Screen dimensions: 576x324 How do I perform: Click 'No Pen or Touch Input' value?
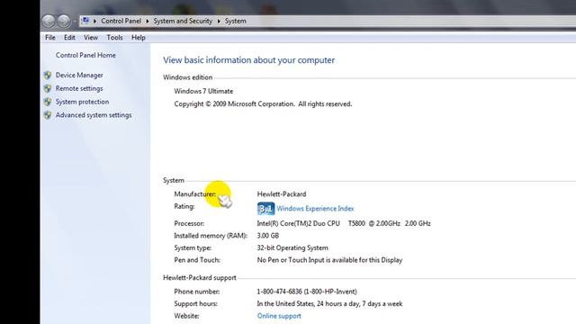[330, 260]
